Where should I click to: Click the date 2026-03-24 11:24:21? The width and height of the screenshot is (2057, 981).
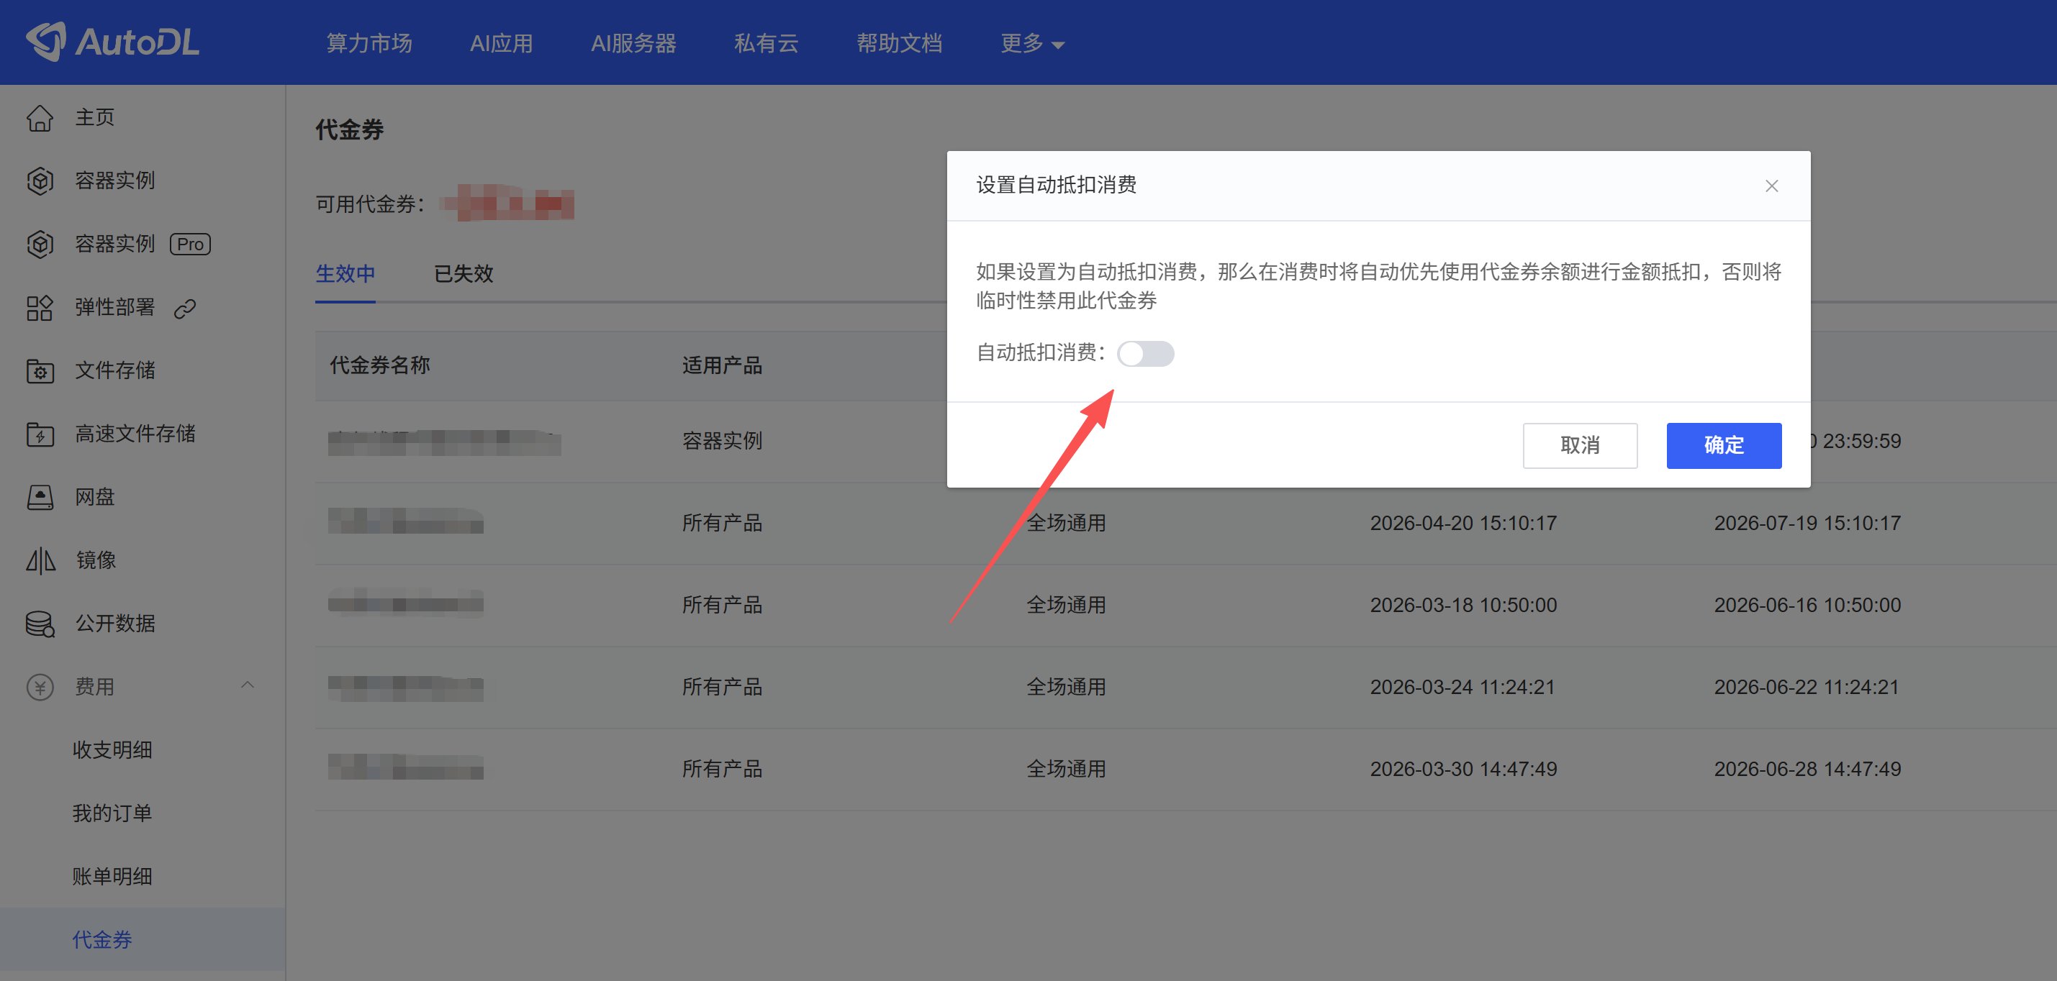pos(1462,688)
